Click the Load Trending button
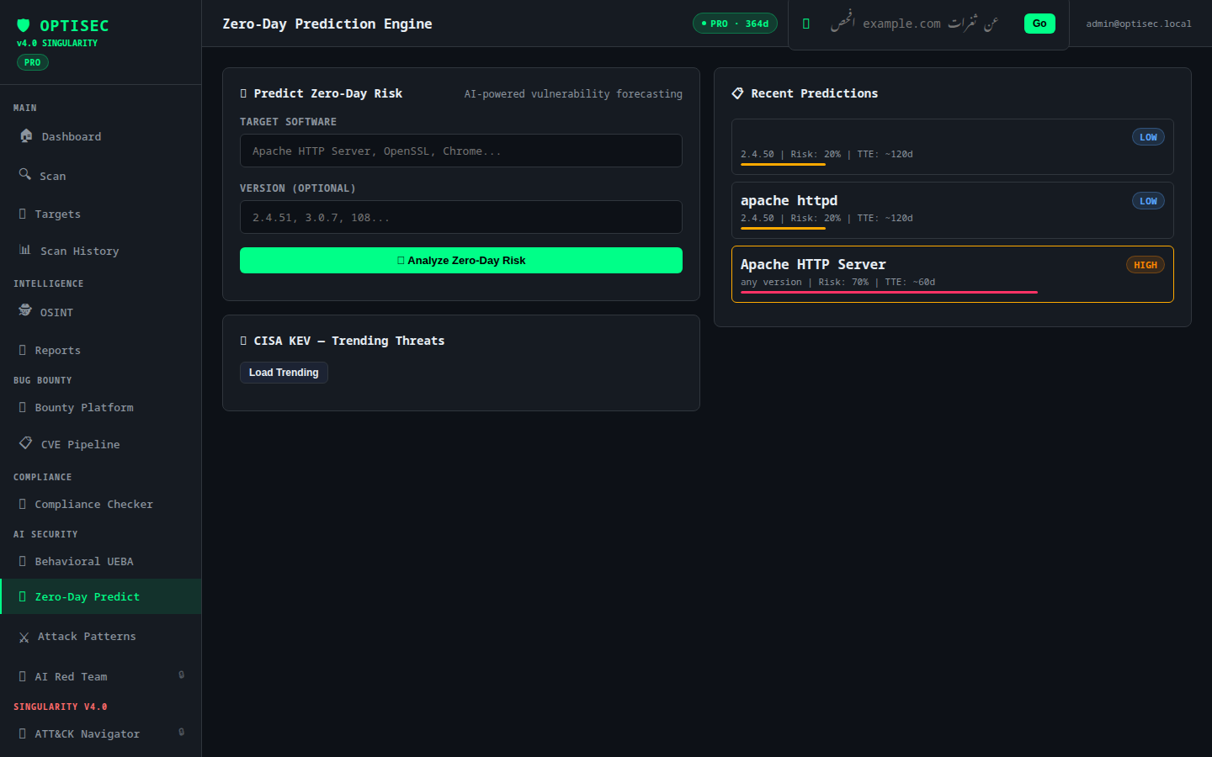 pyautogui.click(x=284, y=373)
